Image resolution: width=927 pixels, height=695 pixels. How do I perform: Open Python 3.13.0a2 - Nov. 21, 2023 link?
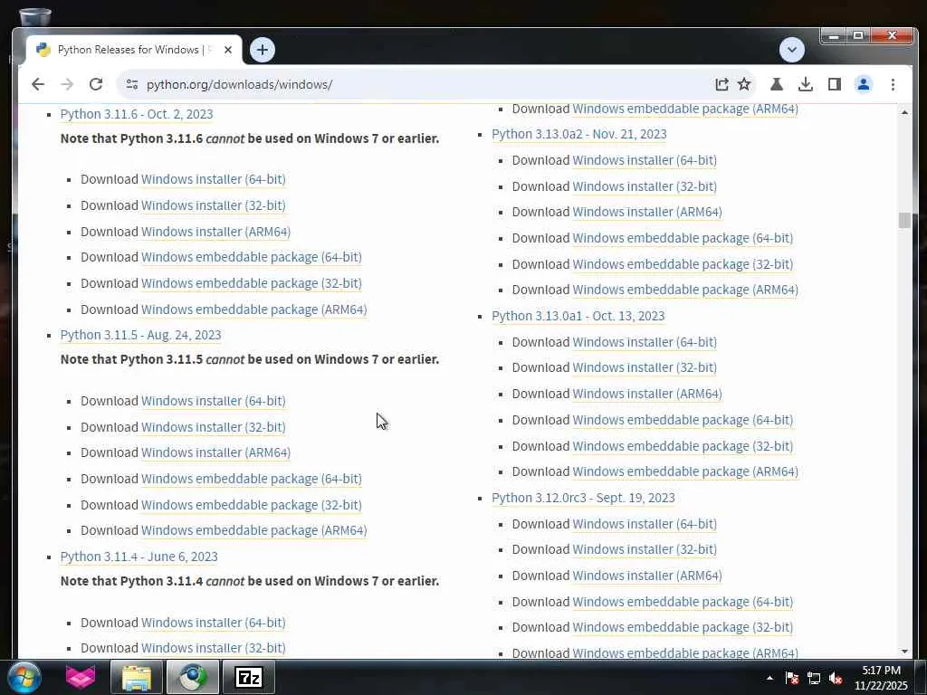pos(579,134)
